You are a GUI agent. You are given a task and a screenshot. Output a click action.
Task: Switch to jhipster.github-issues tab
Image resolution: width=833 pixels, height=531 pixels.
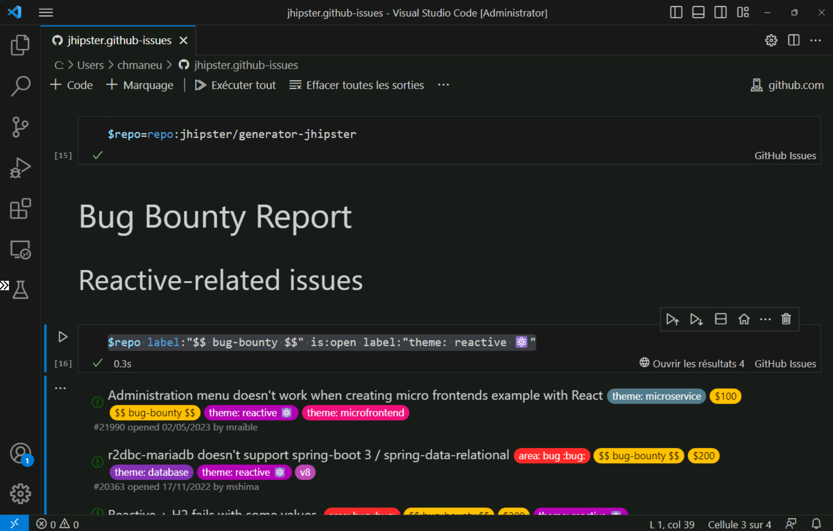pyautogui.click(x=119, y=41)
